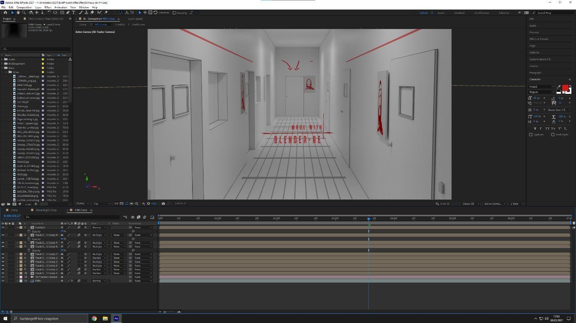Open blend mode dropdown for Credits3 layer
This screenshot has height=323, width=576.
[99, 228]
